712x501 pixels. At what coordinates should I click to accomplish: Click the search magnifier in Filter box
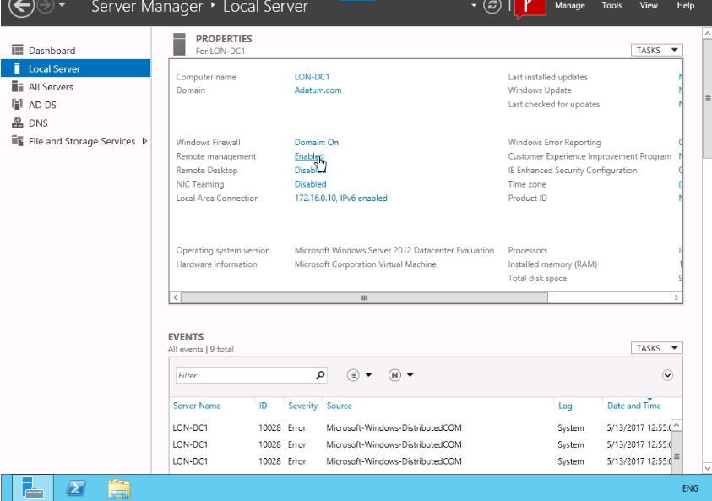[x=320, y=375]
